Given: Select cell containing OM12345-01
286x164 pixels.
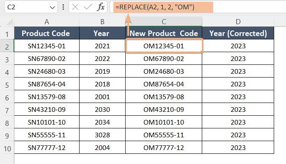Looking at the screenshot, I should point(164,46).
